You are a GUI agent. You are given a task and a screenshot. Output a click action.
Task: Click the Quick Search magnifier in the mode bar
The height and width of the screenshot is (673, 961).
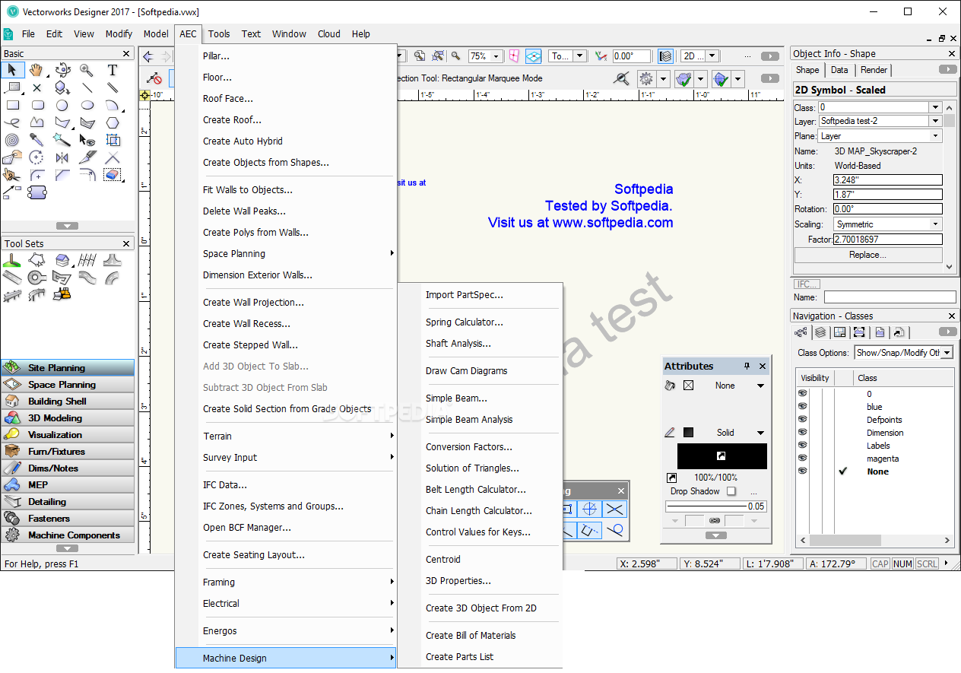tap(622, 79)
